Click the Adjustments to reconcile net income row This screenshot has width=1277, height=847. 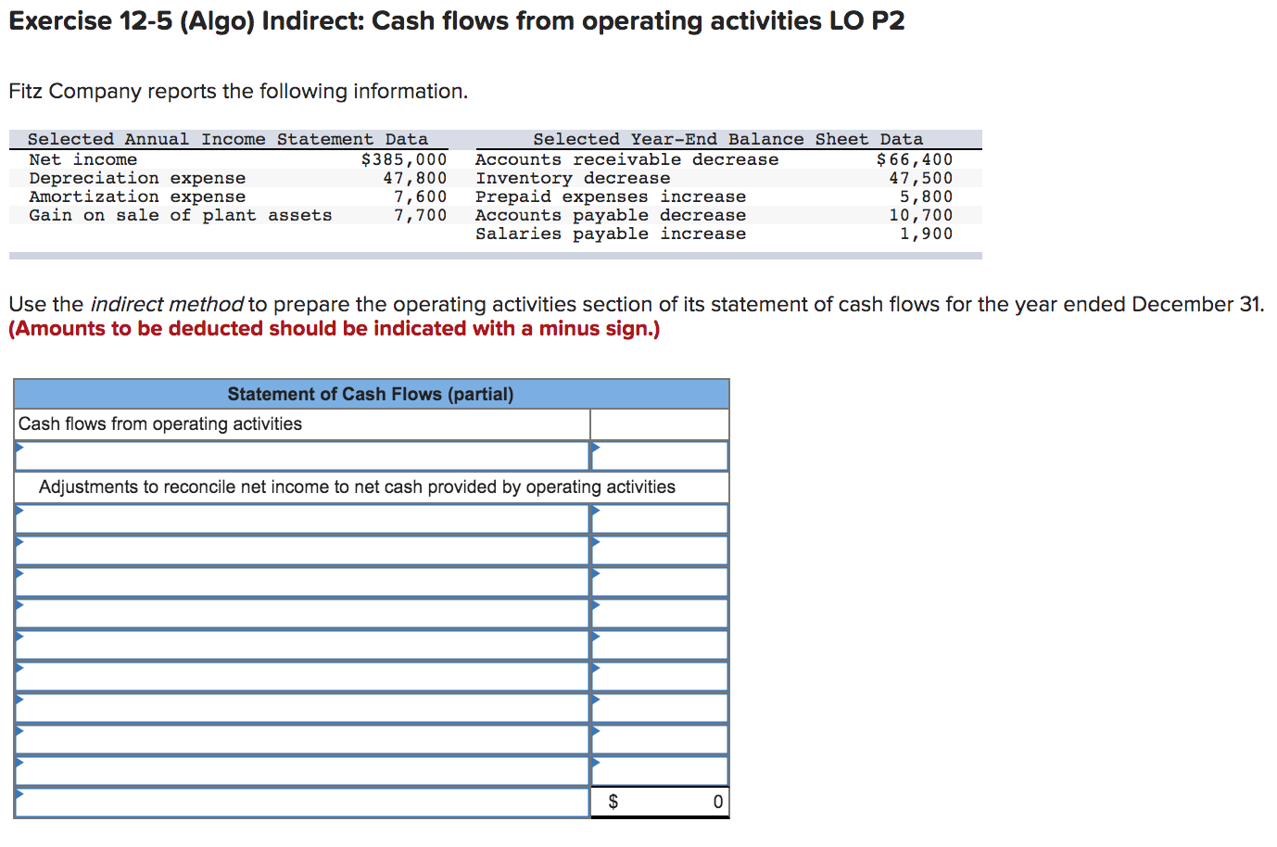pos(371,487)
